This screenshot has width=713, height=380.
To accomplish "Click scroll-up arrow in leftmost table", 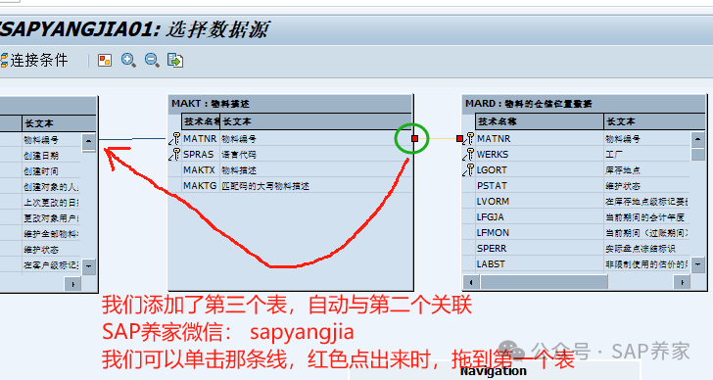I will [89, 141].
